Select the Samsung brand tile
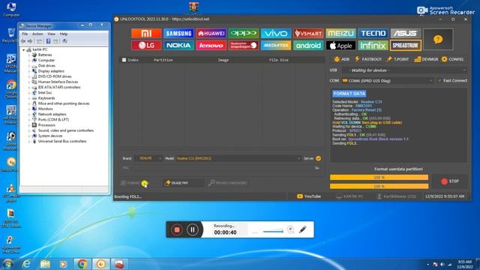The image size is (480, 270). pos(178,33)
